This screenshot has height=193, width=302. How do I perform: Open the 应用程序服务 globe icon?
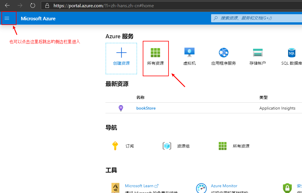point(224,52)
